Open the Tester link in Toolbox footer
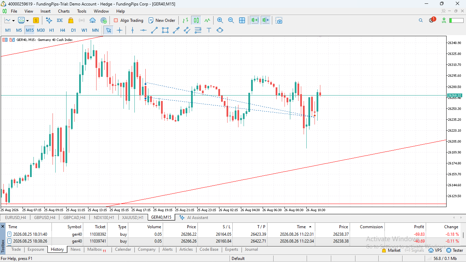Viewport: 466px width, 262px height. pyautogui.click(x=455, y=250)
